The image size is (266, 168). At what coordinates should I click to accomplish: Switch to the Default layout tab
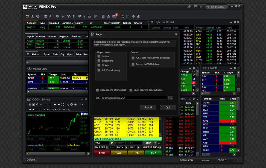click(31, 160)
